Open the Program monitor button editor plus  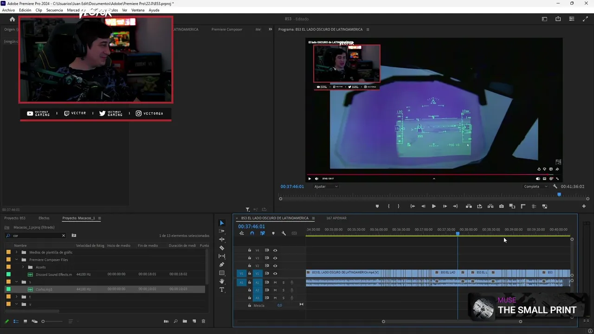(584, 206)
